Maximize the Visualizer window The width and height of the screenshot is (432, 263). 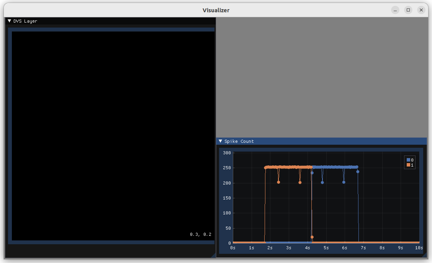click(x=408, y=10)
